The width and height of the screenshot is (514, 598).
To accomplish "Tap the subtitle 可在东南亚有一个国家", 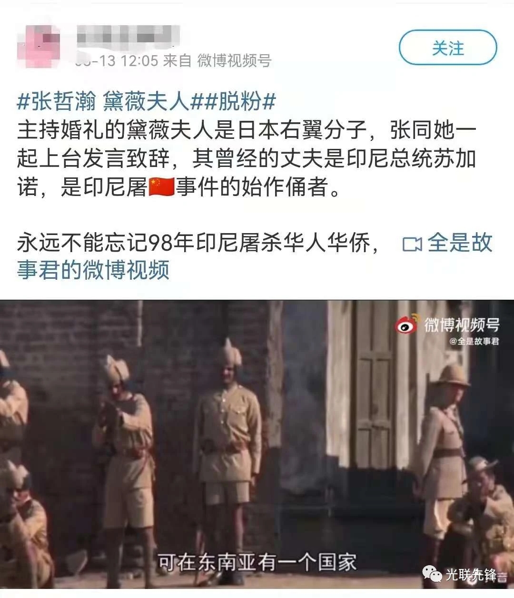I will coord(257,563).
